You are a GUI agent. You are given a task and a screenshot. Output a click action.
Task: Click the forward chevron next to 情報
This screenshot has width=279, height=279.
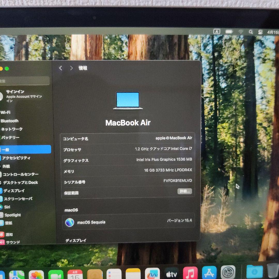[x=71, y=68]
